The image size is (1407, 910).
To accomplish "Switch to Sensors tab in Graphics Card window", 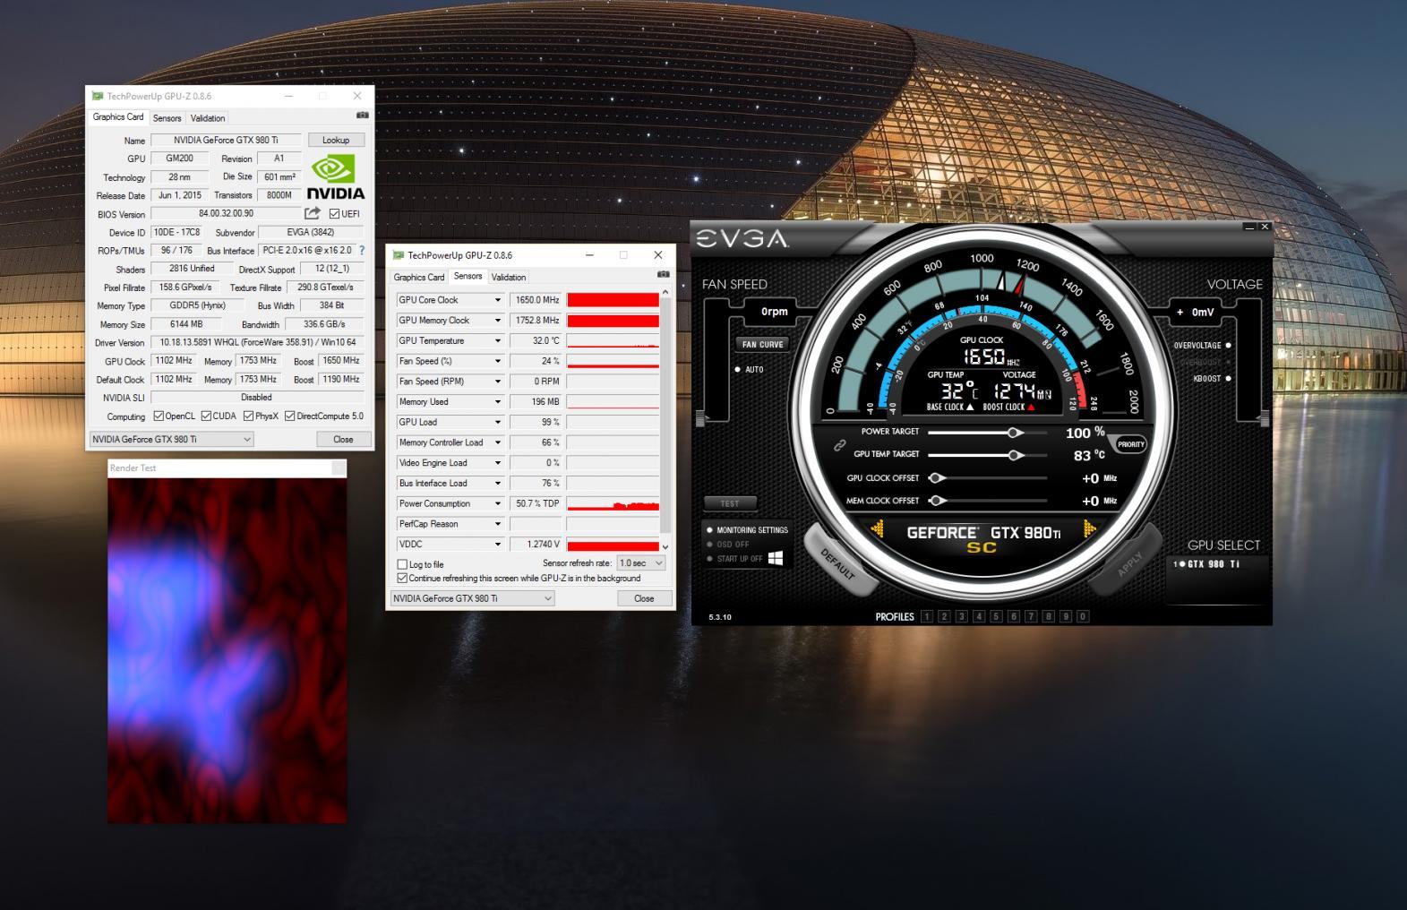I will point(167,118).
